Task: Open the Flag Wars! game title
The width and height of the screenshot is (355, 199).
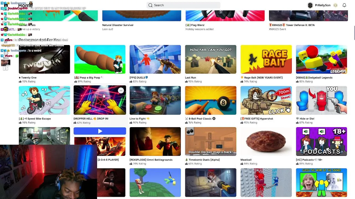Action: 195,25
